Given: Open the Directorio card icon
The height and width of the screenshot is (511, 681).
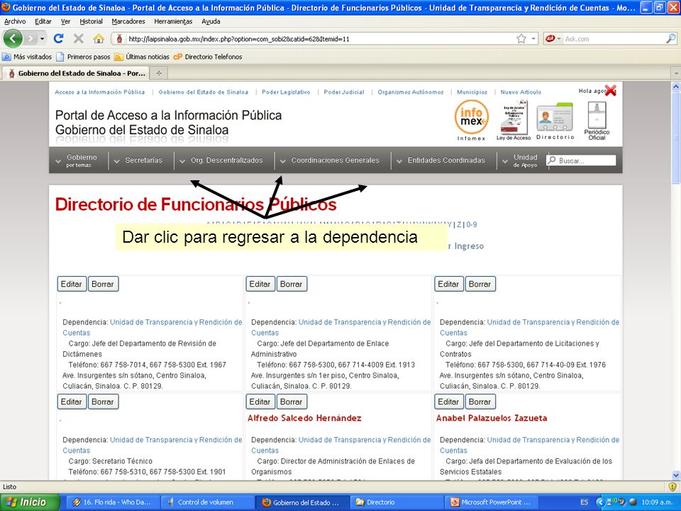Looking at the screenshot, I should click(555, 121).
